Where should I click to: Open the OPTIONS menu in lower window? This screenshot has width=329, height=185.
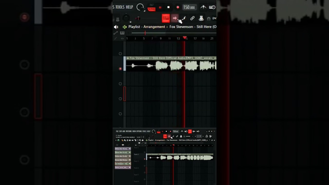(x=139, y=131)
